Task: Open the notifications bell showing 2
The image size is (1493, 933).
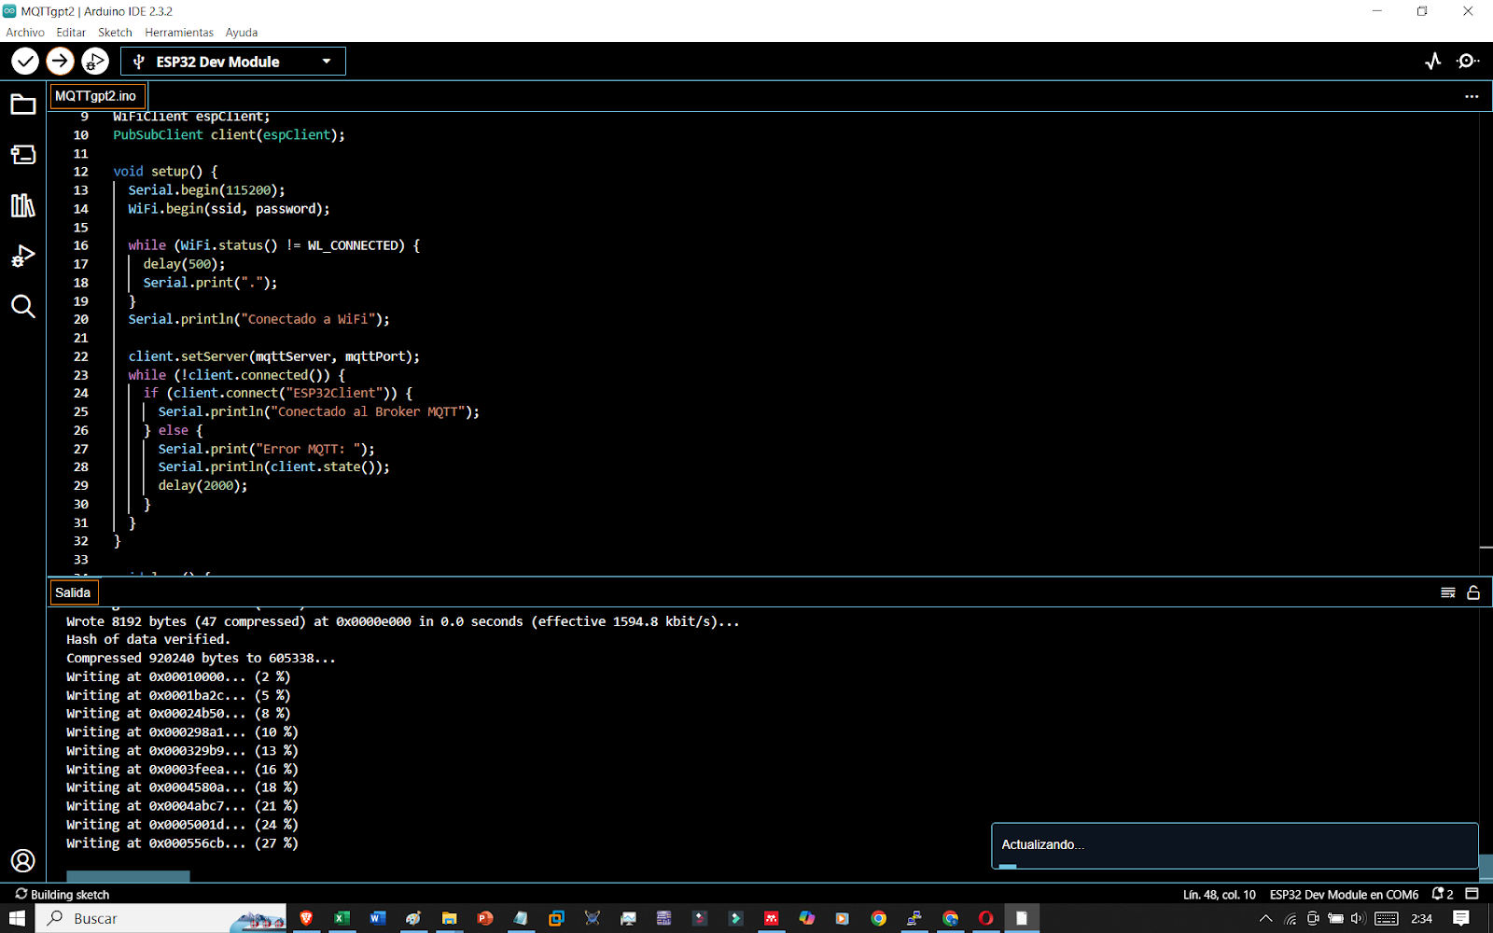Action: (x=1443, y=894)
